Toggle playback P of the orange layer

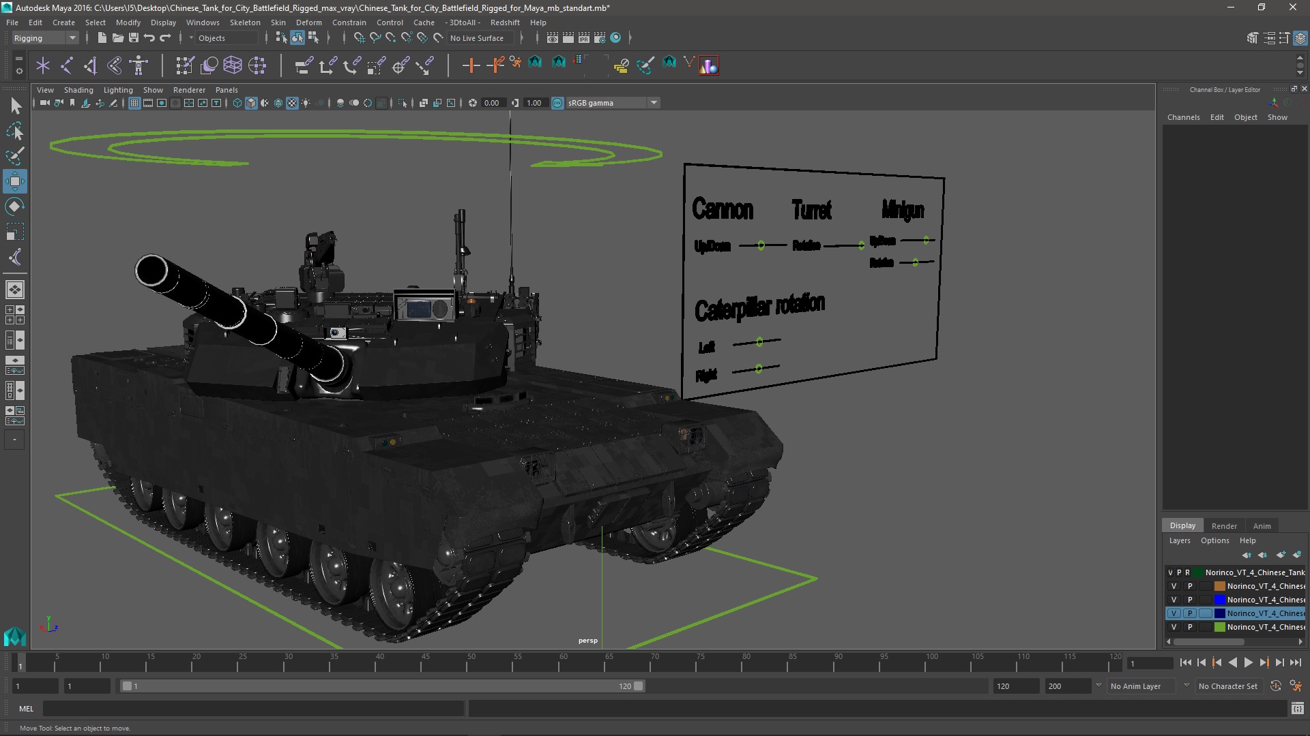tap(1190, 586)
